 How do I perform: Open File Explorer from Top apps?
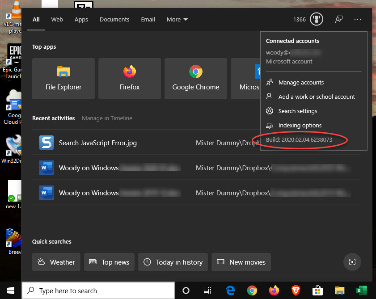[x=63, y=79]
